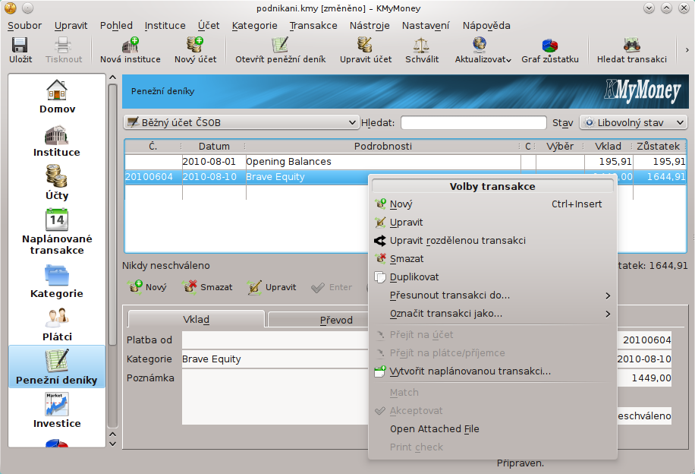The image size is (695, 474).
Task: Open the Účty view in sidebar
Action: (57, 182)
